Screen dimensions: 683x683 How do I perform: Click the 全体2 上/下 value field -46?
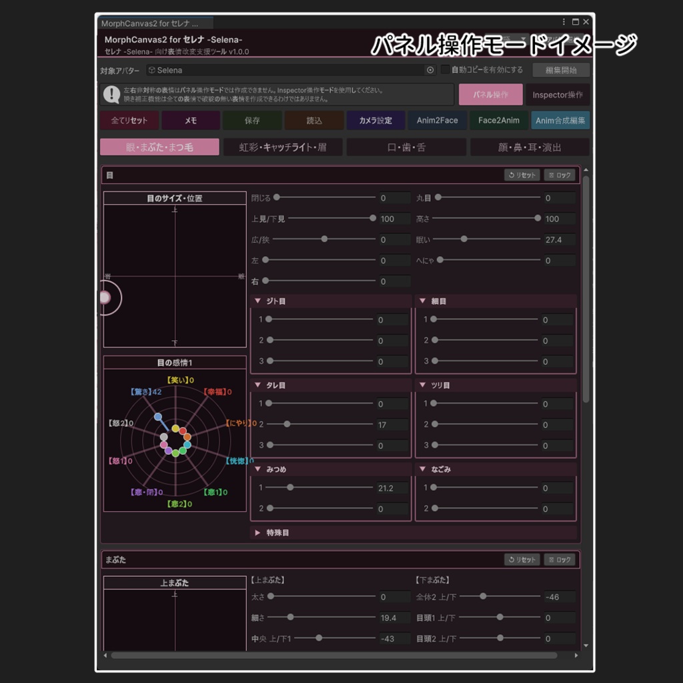pyautogui.click(x=560, y=597)
